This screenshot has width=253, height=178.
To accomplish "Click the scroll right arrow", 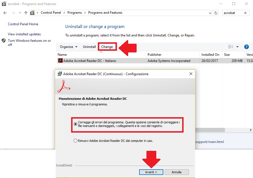I will [x=250, y=130].
